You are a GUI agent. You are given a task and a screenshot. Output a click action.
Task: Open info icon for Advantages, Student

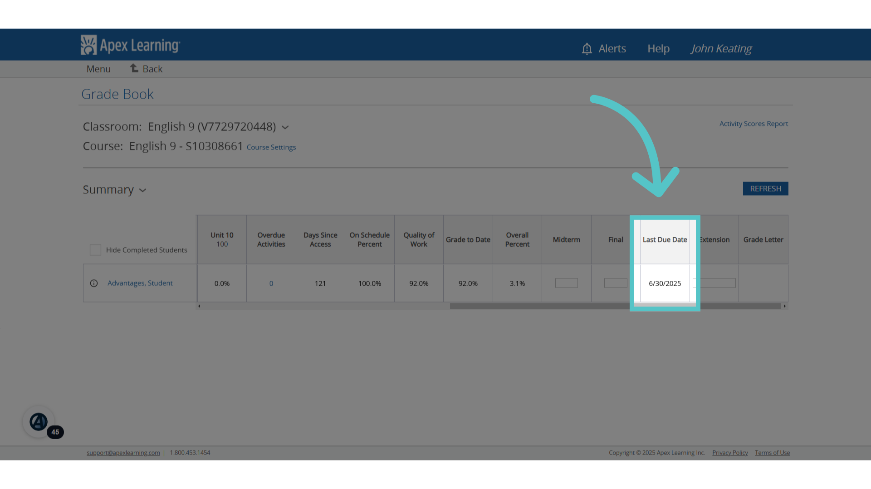pos(94,283)
